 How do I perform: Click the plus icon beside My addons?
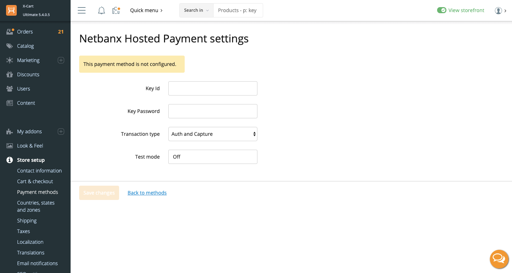pos(61,132)
